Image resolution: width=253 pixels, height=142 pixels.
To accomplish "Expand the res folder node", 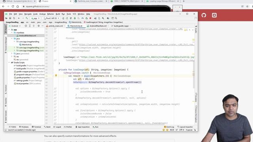I will (x=12, y=56).
